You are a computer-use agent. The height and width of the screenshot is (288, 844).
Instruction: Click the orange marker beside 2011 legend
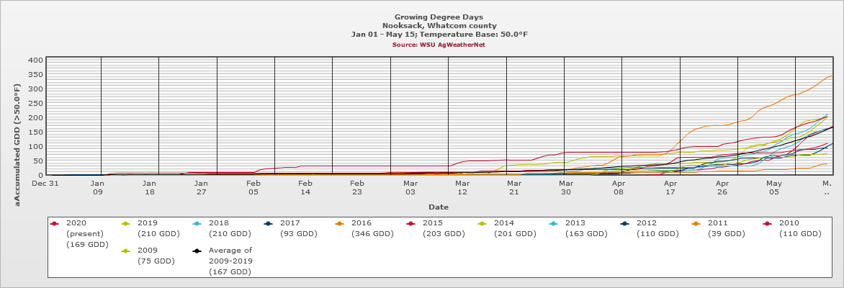click(x=696, y=223)
